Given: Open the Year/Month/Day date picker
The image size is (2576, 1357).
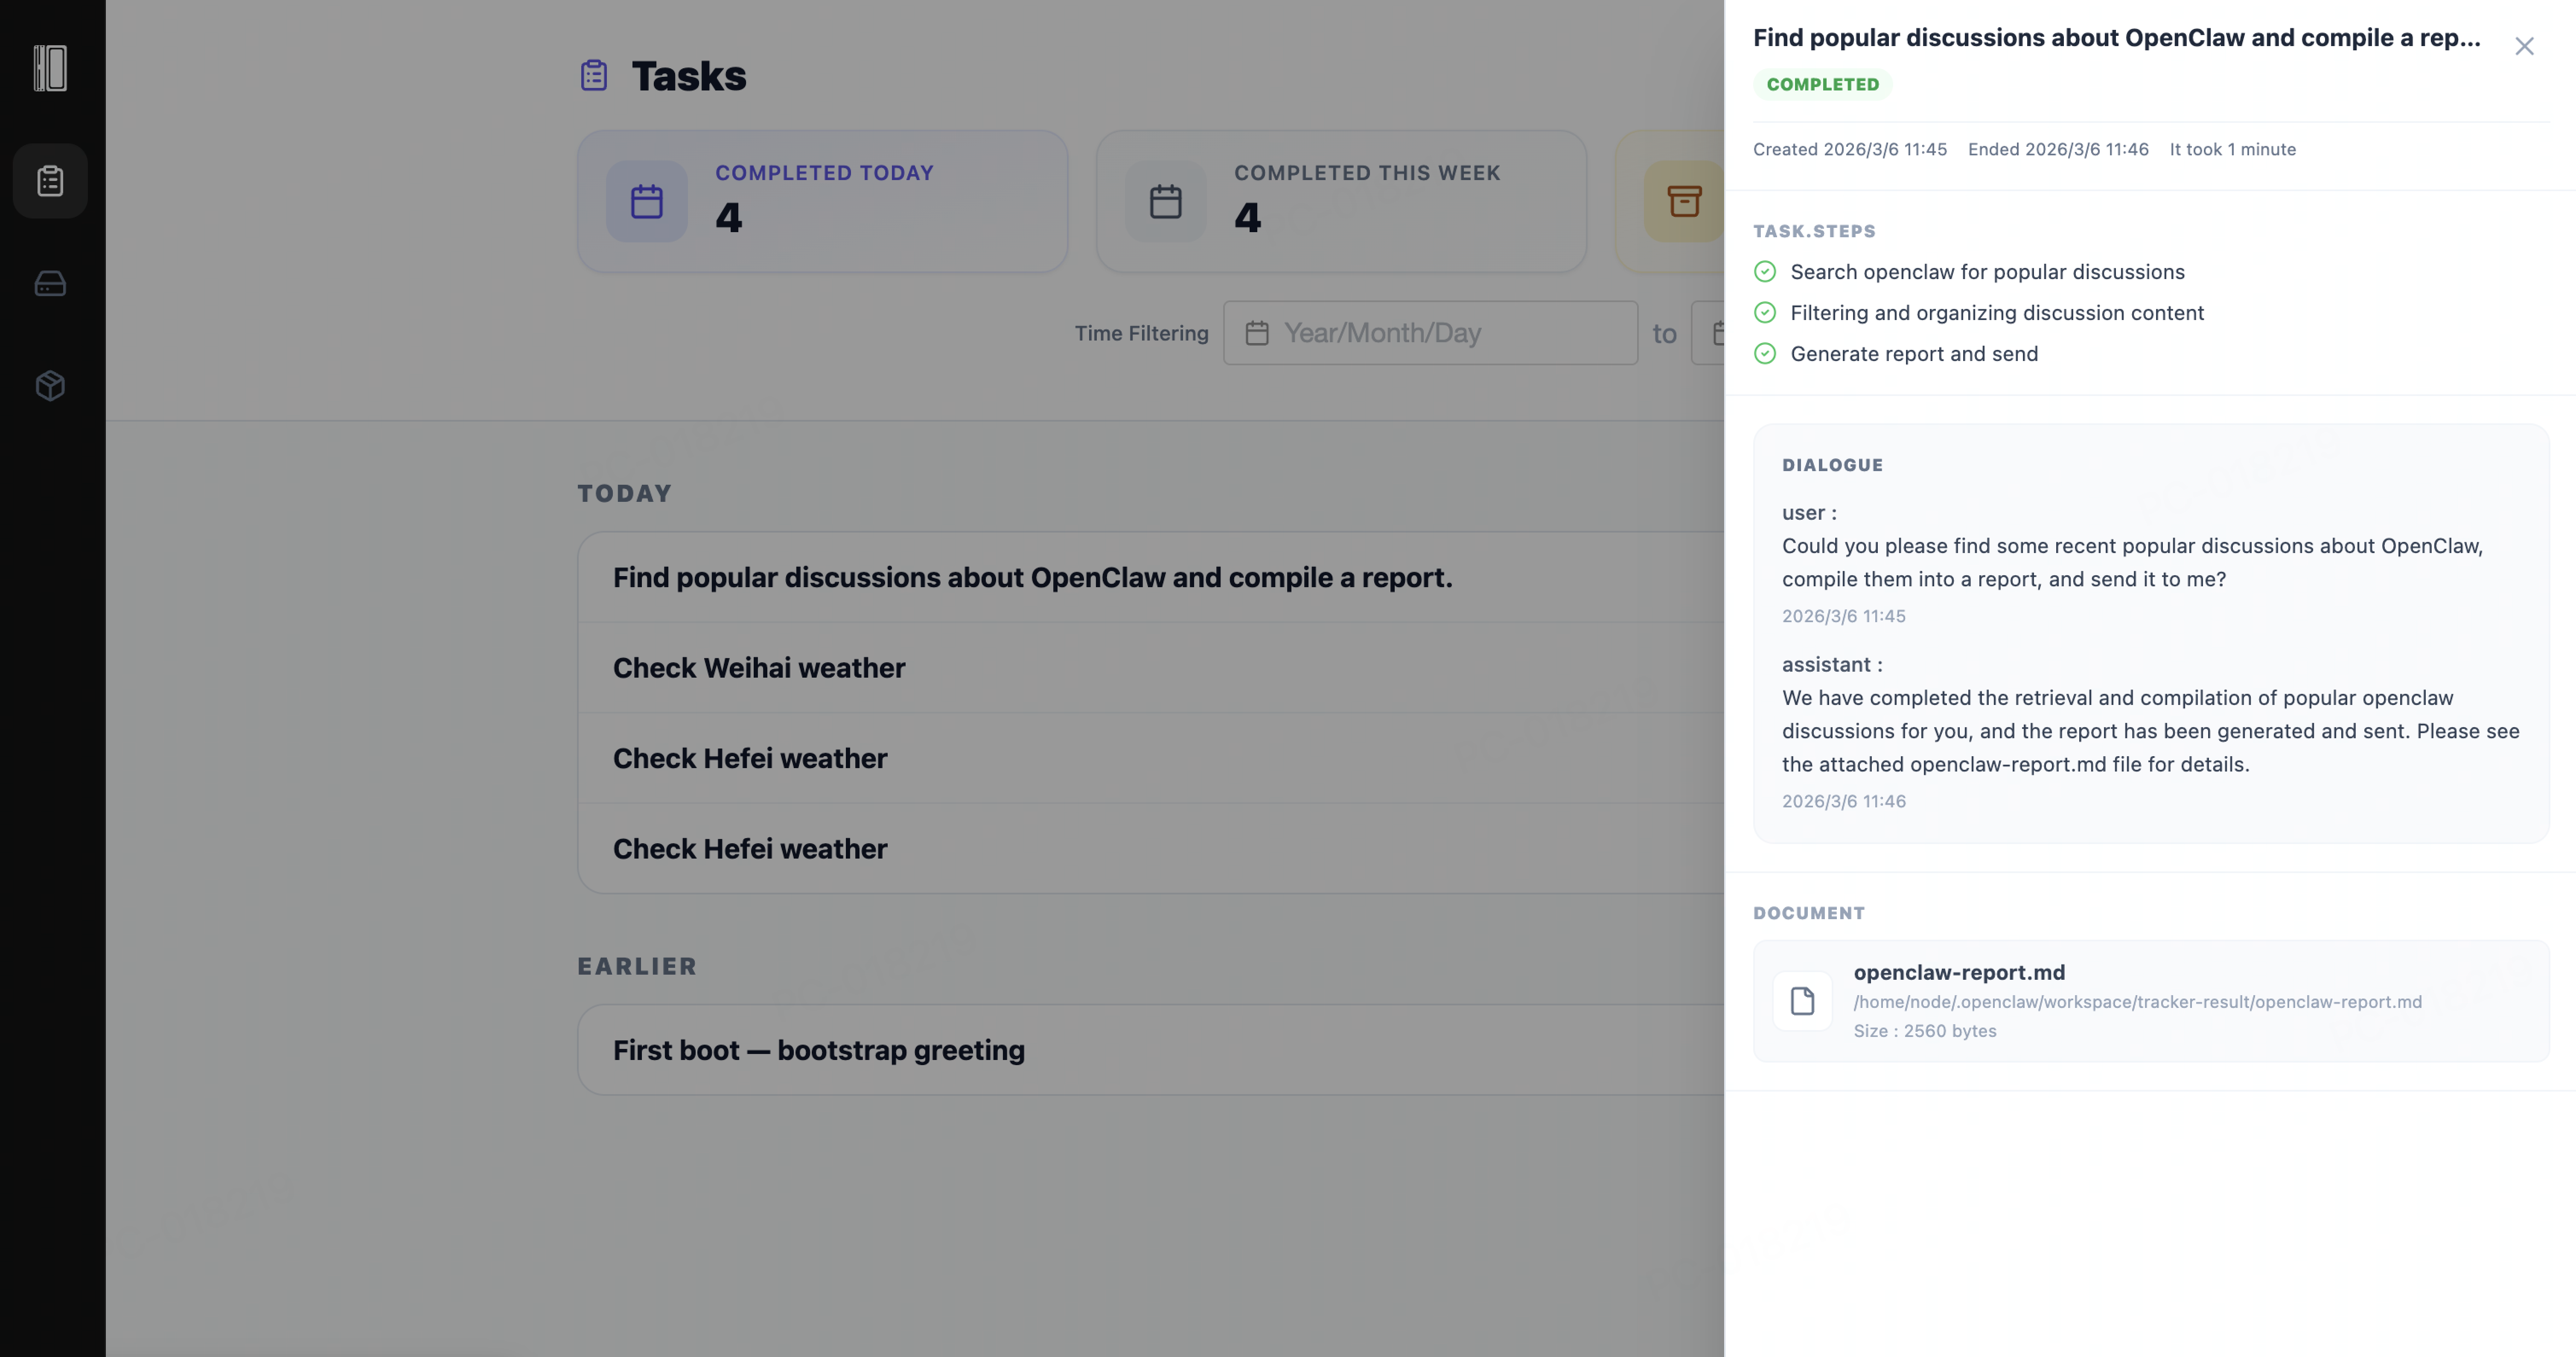Looking at the screenshot, I should pyautogui.click(x=1430, y=332).
